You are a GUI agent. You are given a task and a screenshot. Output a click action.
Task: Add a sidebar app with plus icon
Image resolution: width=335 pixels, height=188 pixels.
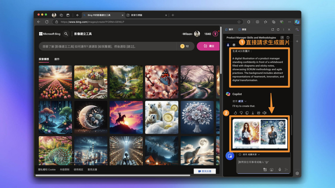coord(297,41)
